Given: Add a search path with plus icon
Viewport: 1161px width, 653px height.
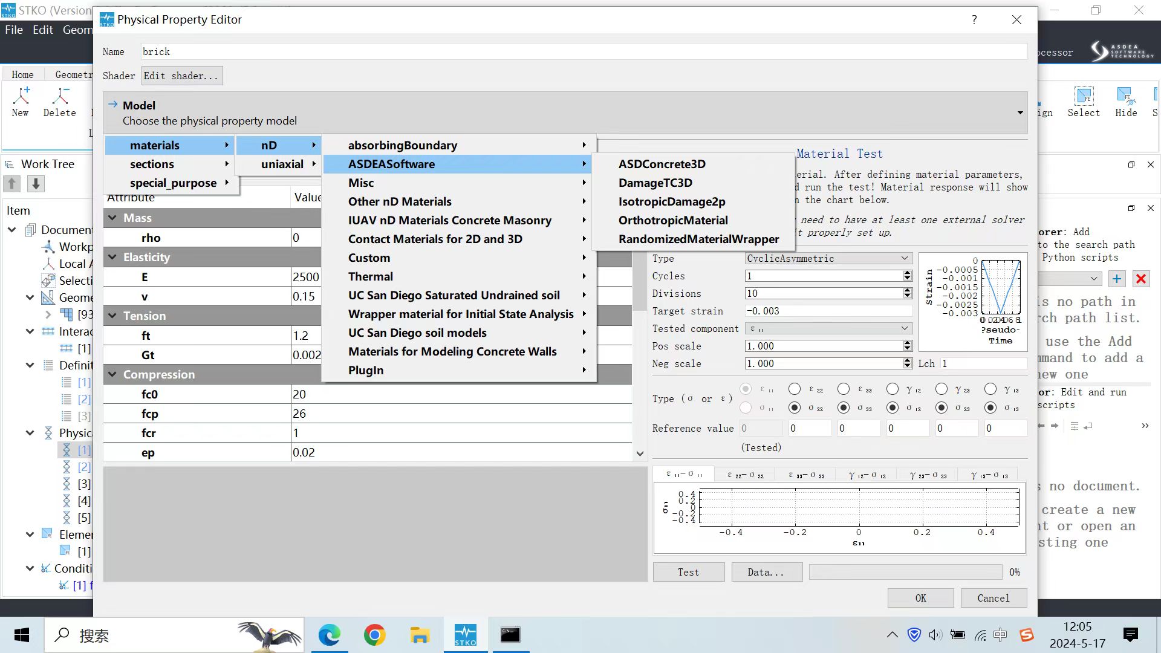Looking at the screenshot, I should [1117, 279].
